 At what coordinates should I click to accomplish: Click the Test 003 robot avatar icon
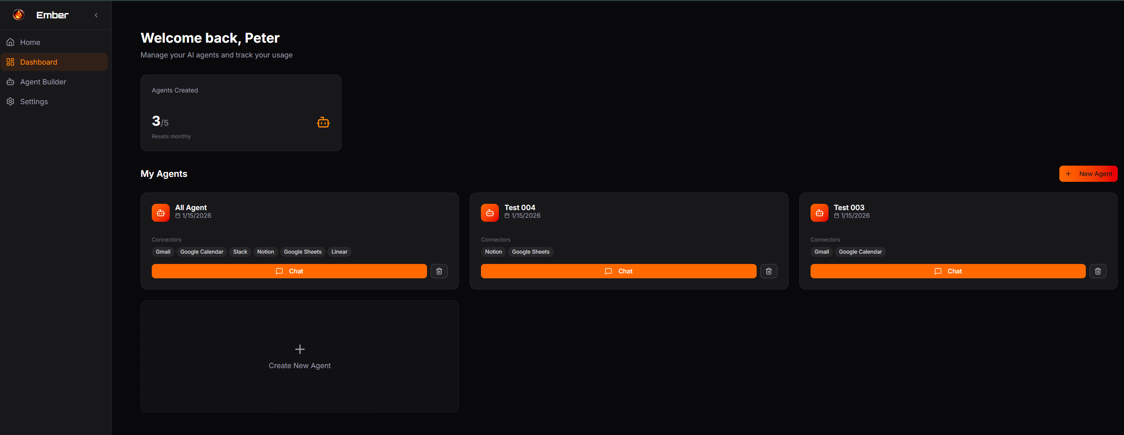tap(820, 213)
